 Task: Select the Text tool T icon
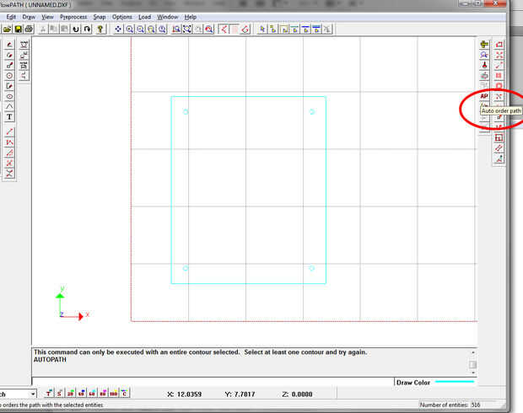(9, 117)
